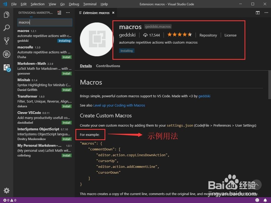Open the License link
This screenshot has width=271, height=203.
coord(230,35)
